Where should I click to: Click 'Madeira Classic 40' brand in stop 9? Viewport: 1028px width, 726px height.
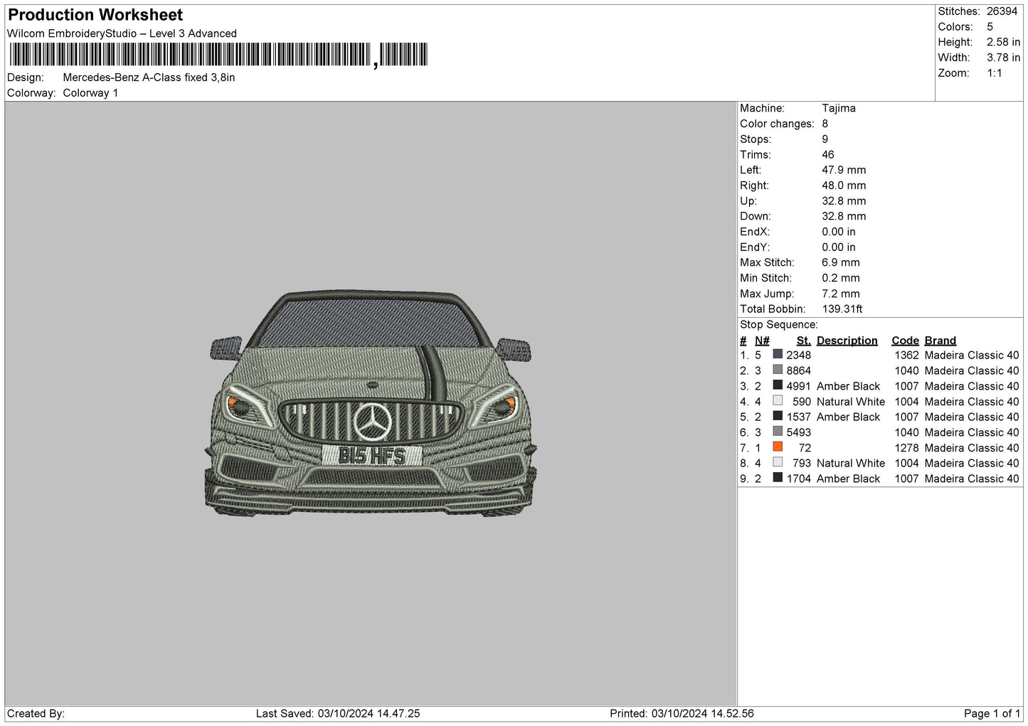pos(972,479)
